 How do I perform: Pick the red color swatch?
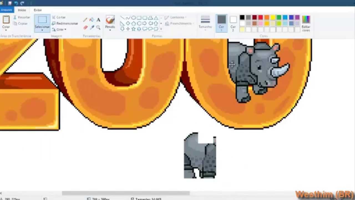(260, 17)
